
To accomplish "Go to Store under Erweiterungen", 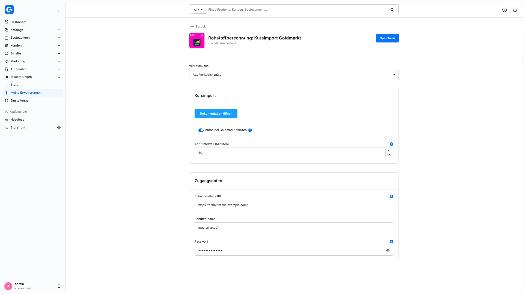I will coord(14,85).
